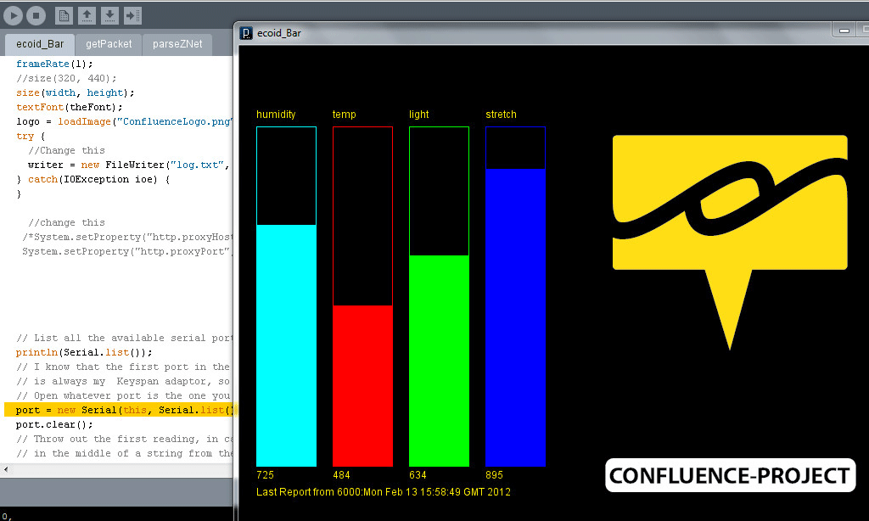Click the cyan humidity bar
This screenshot has height=521, width=869.
coord(286,345)
